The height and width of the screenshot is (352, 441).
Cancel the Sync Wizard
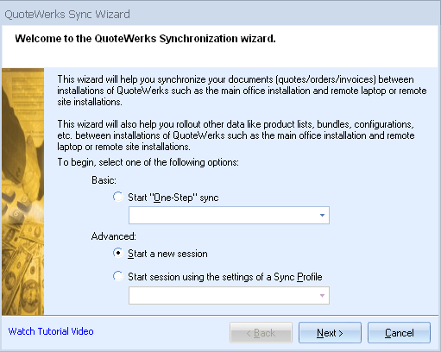coord(399,333)
